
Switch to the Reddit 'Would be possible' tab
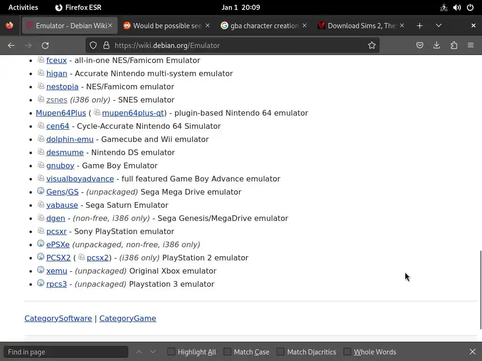coord(167,26)
